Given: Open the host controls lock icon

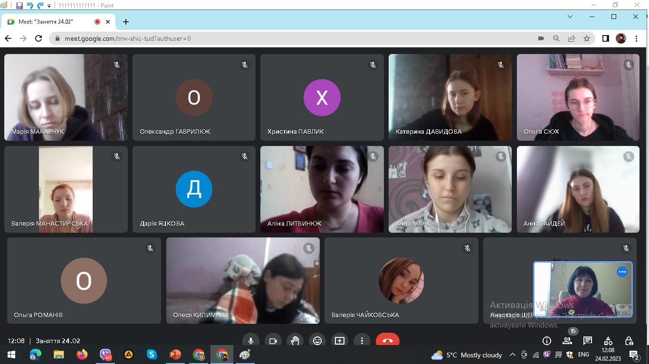Looking at the screenshot, I should point(629,340).
